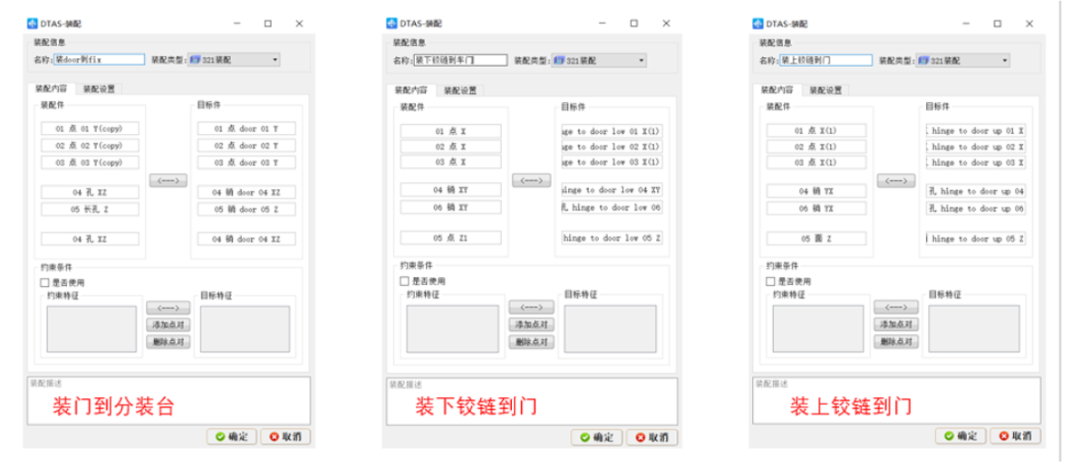Image resolution: width=1091 pixels, height=467 pixels.
Task: Select the 05 长孔 Z assembly item
Action: pyautogui.click(x=90, y=209)
